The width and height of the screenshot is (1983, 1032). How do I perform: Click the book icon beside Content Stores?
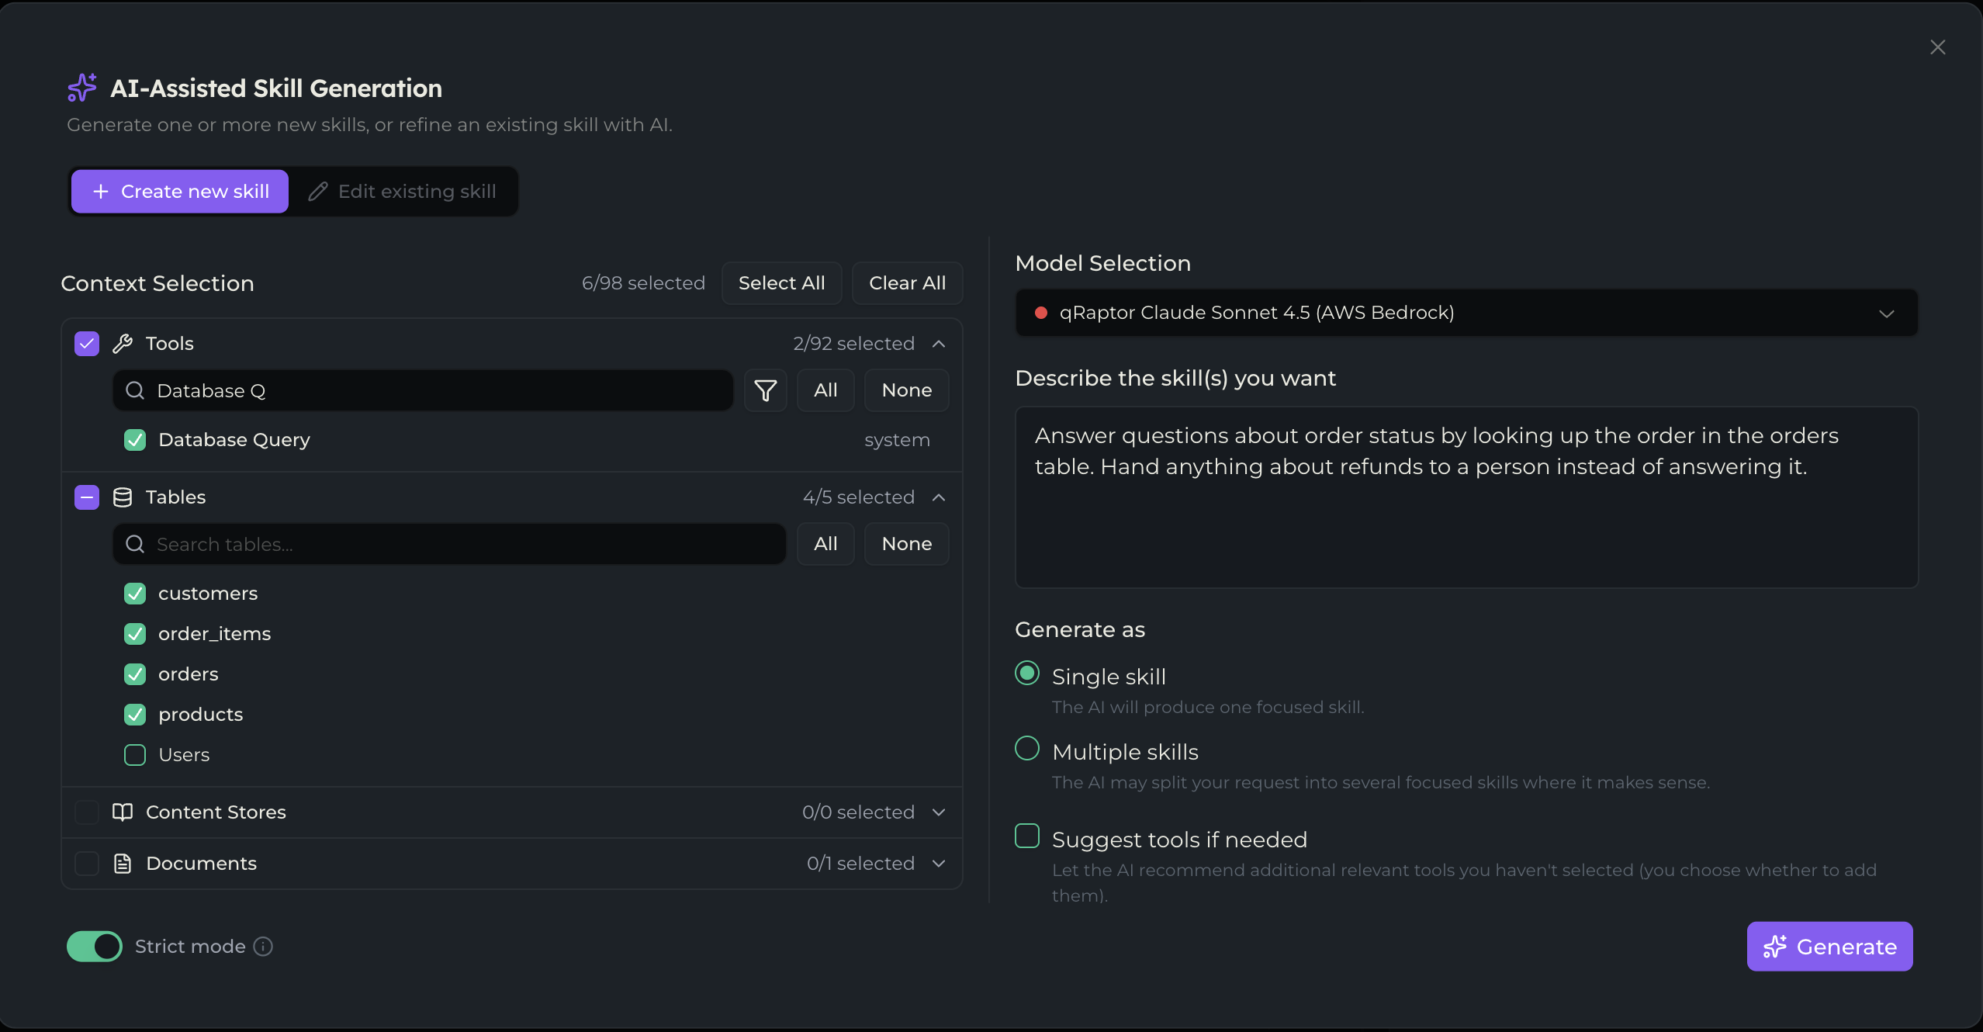123,812
